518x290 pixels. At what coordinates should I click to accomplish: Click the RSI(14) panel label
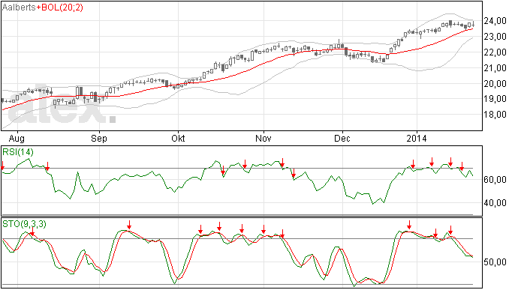[18, 152]
